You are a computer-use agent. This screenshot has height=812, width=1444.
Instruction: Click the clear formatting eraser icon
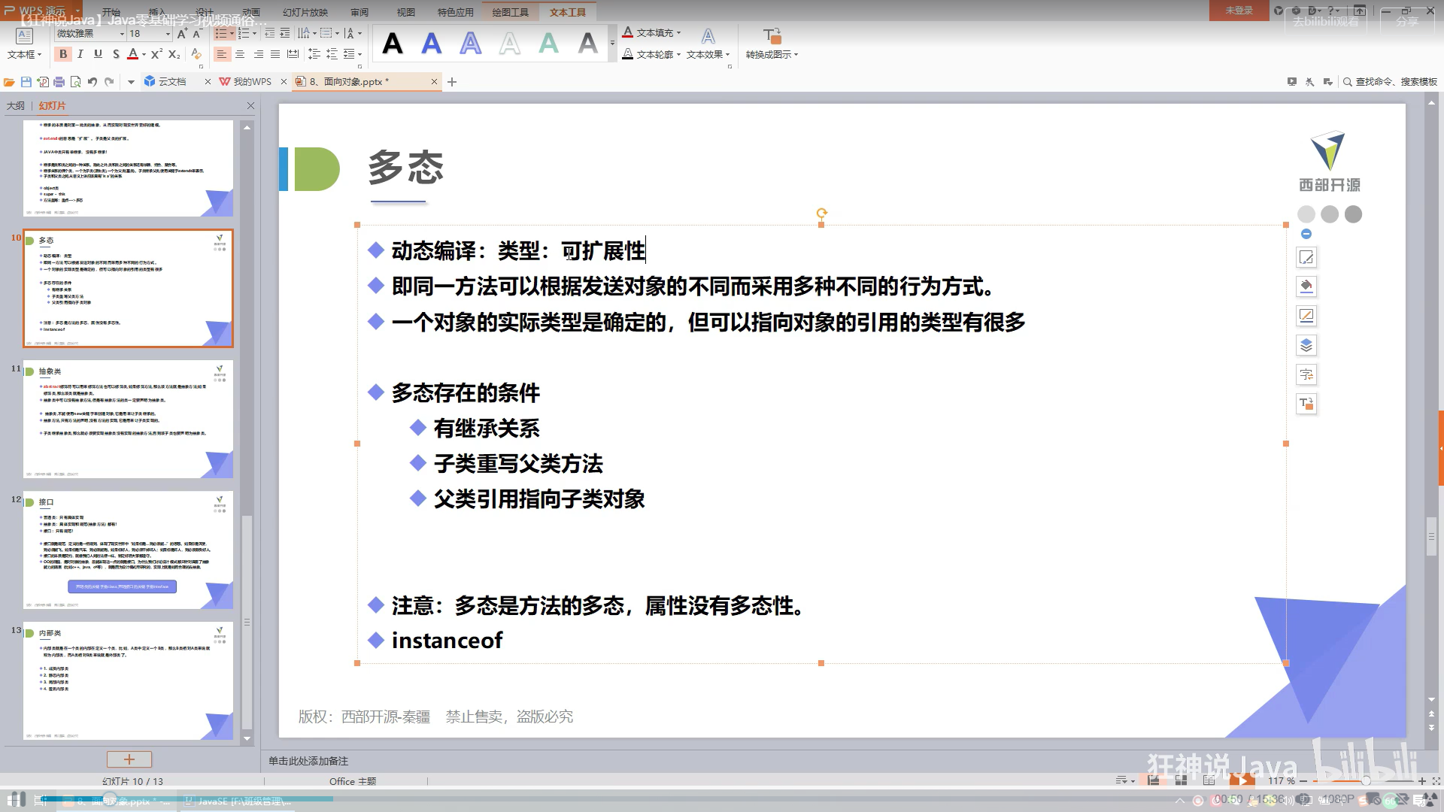[x=196, y=54]
